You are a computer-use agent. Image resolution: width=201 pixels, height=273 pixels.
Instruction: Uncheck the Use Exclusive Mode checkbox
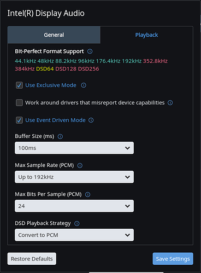point(19,85)
